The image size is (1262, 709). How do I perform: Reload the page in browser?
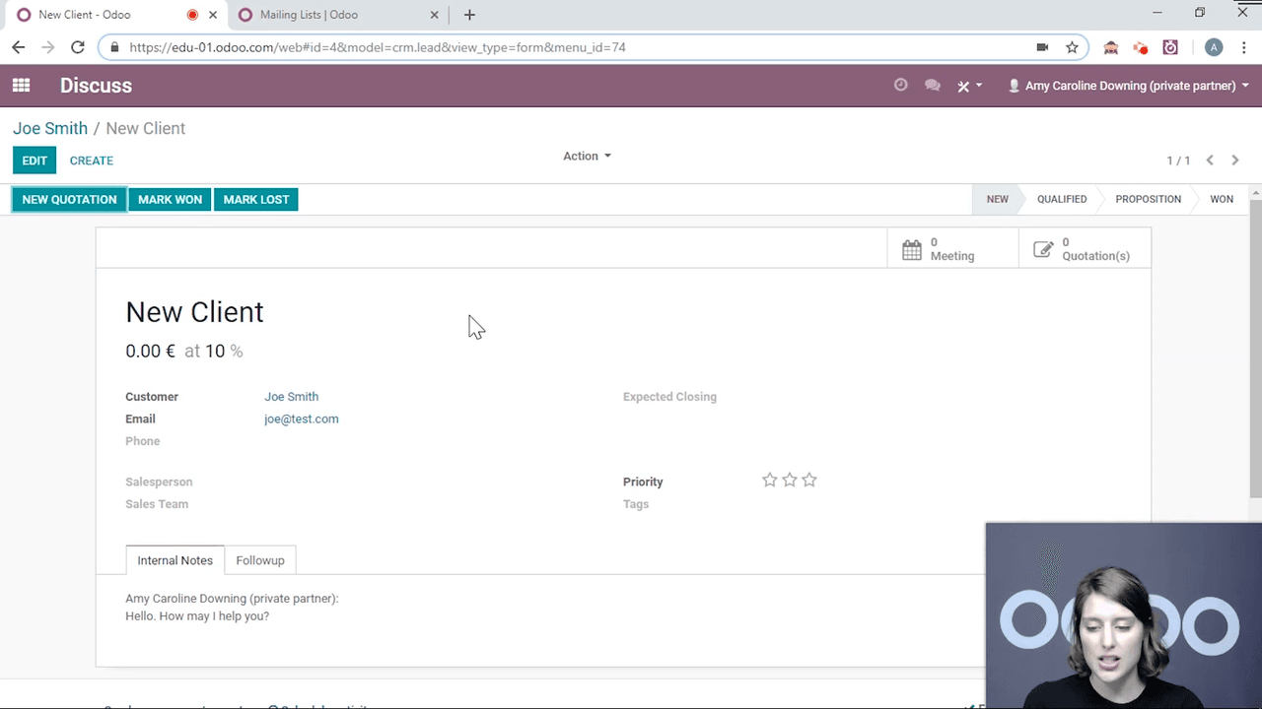[77, 47]
